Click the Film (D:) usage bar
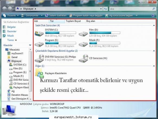The height and width of the screenshot is (119, 158). pos(105,33)
